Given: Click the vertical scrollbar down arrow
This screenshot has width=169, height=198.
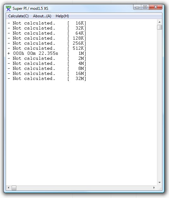Looking at the screenshot, I should pos(160,183).
